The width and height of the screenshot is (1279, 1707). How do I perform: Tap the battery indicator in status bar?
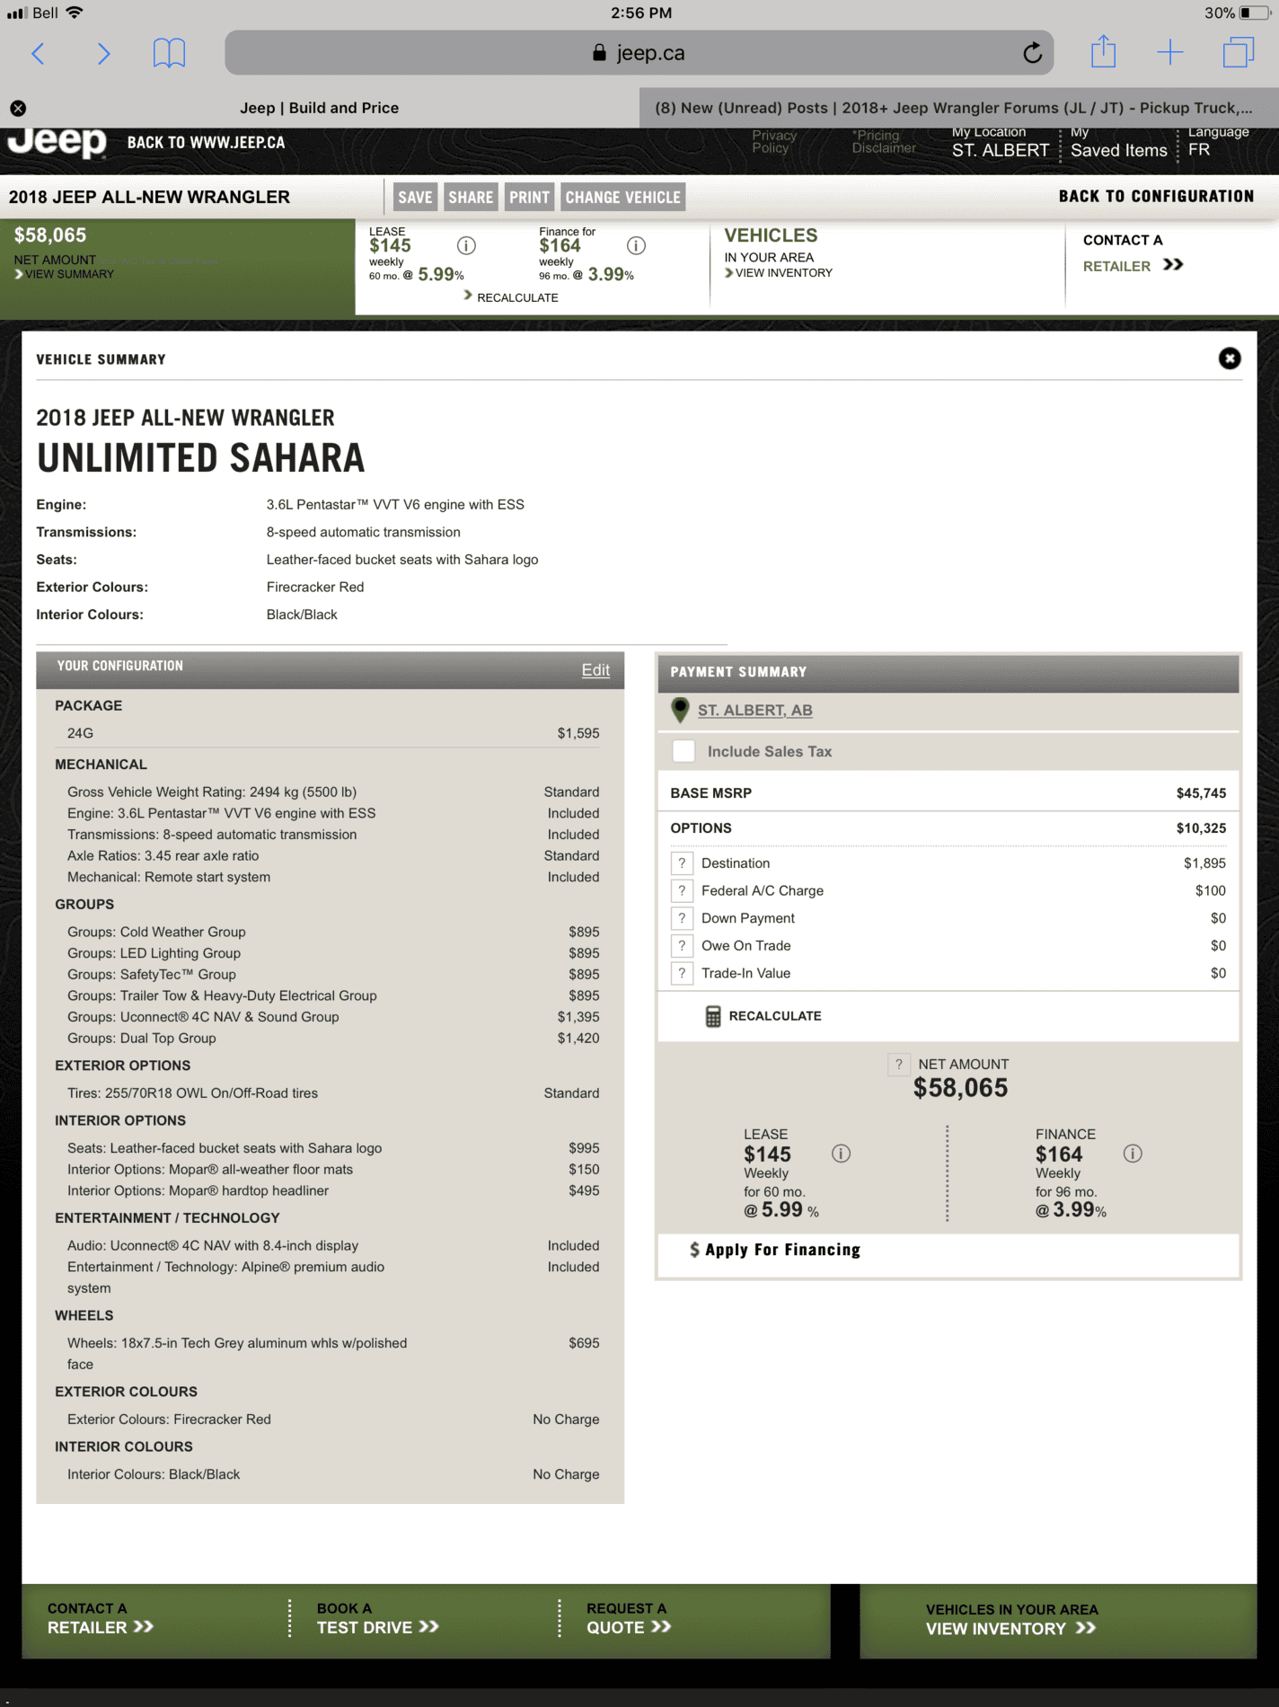pos(1253,13)
